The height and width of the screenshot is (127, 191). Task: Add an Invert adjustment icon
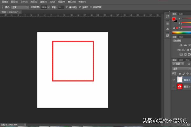181,55
